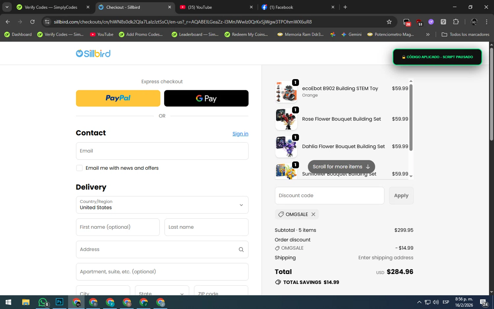494x309 pixels.
Task: Click Código Aplicado script paused banner
Action: coord(437,57)
